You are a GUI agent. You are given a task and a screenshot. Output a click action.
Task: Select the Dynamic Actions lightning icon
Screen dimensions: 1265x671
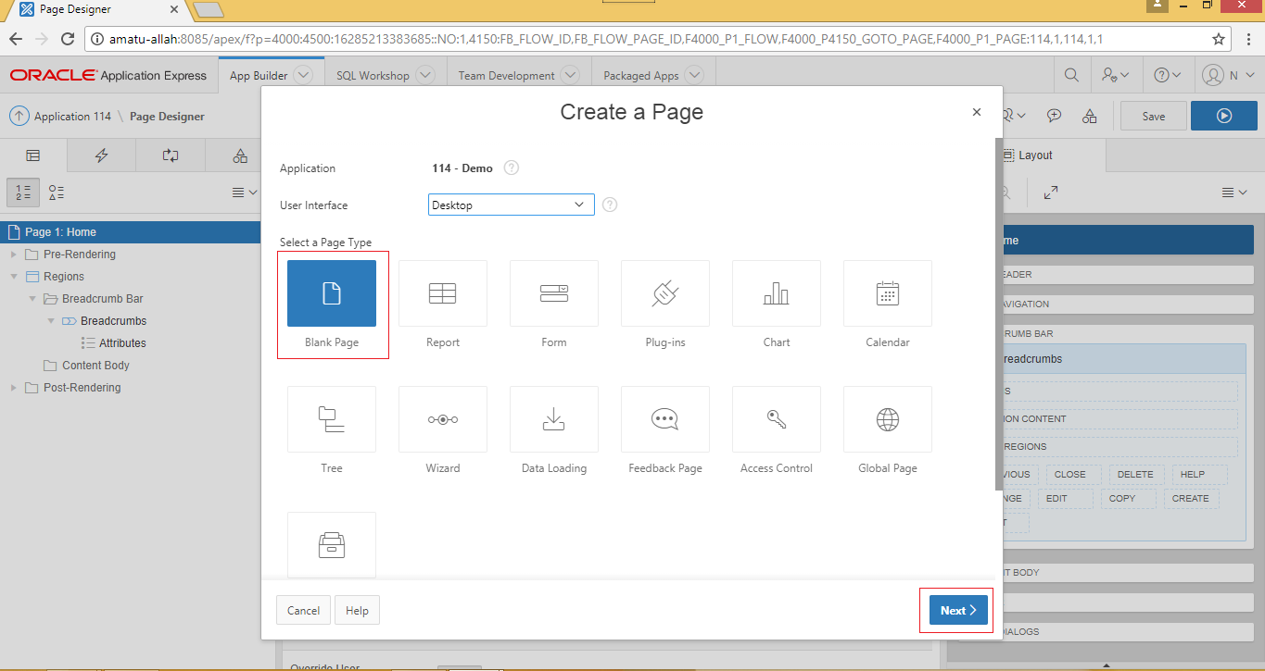pyautogui.click(x=101, y=155)
